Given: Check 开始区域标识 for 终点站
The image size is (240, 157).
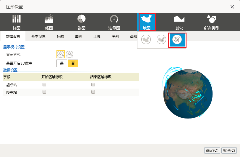Looking at the screenshot, I should [44, 92].
